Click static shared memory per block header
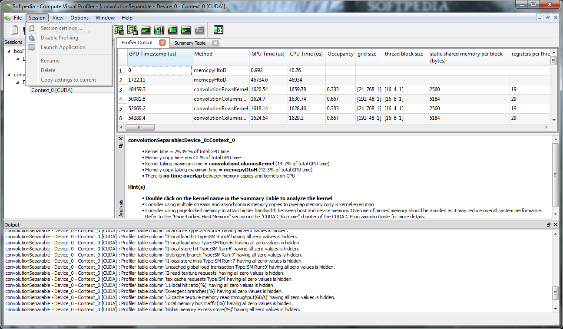The height and width of the screenshot is (329, 563). pyautogui.click(x=469, y=57)
